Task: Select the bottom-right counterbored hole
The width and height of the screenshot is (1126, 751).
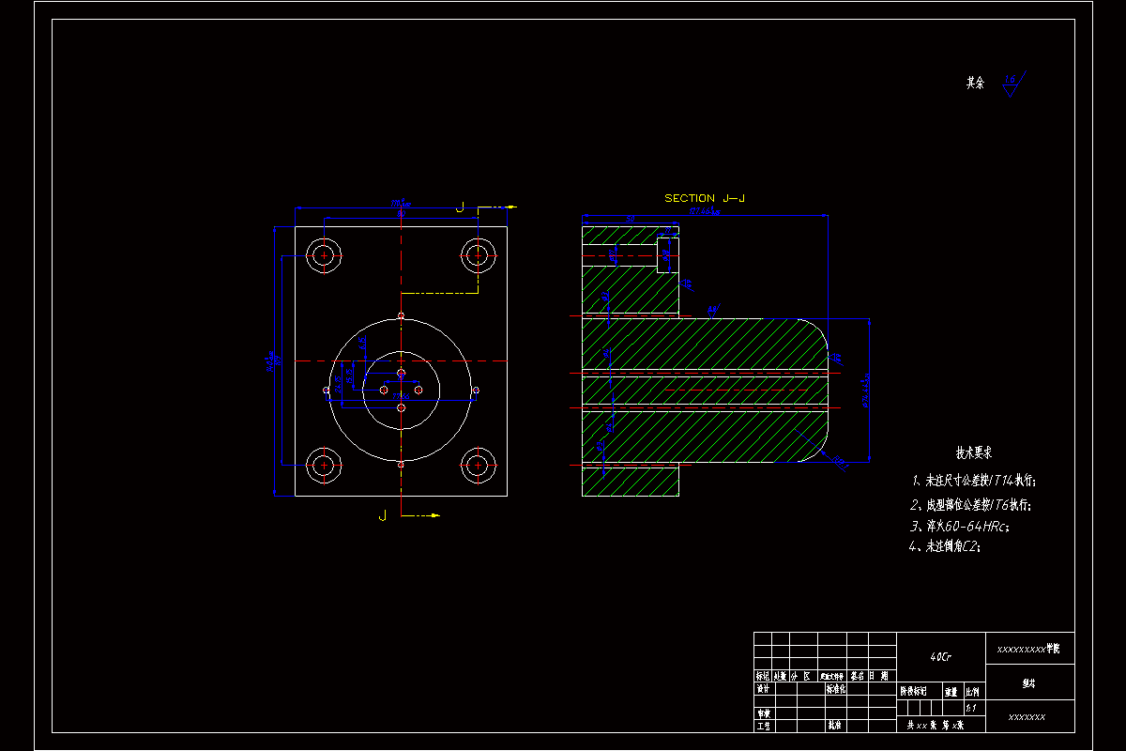Action: tap(479, 464)
